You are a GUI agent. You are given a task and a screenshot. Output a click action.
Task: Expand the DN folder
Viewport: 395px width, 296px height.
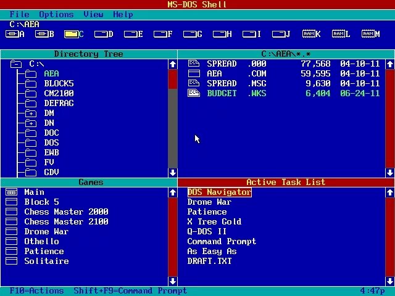[x=31, y=123]
